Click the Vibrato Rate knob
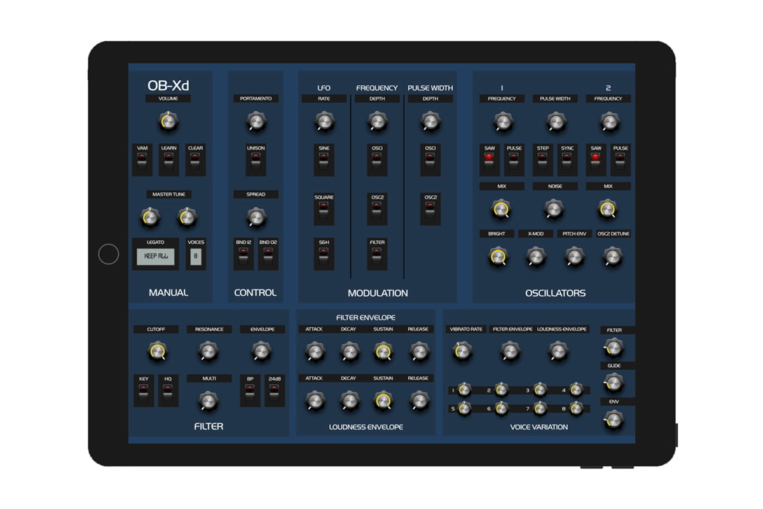Screen dimensions: 763x509 tap(463, 351)
